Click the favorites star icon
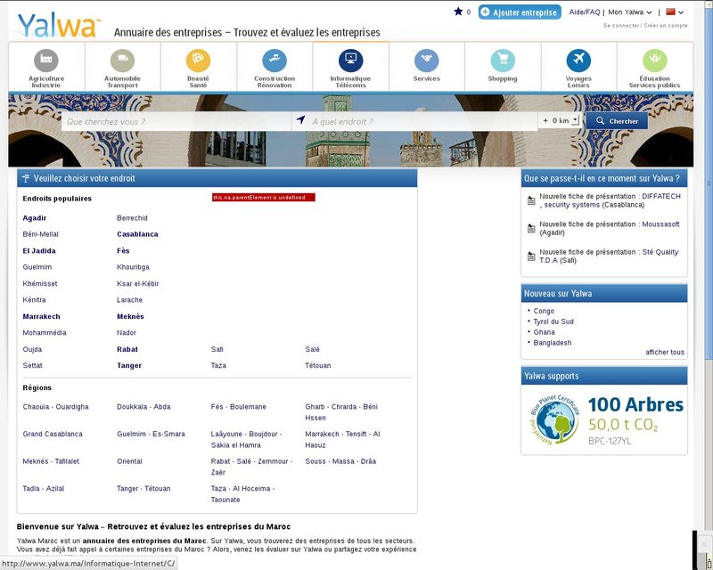713x570 pixels. click(458, 12)
